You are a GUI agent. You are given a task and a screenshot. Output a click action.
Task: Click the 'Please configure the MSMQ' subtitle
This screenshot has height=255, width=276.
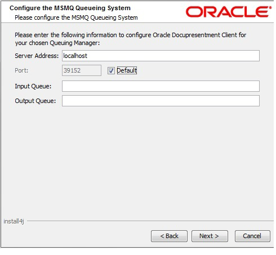[x=76, y=17]
